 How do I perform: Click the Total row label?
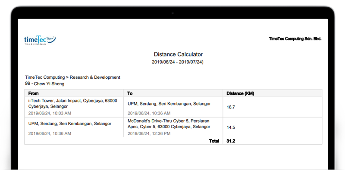click(214, 141)
